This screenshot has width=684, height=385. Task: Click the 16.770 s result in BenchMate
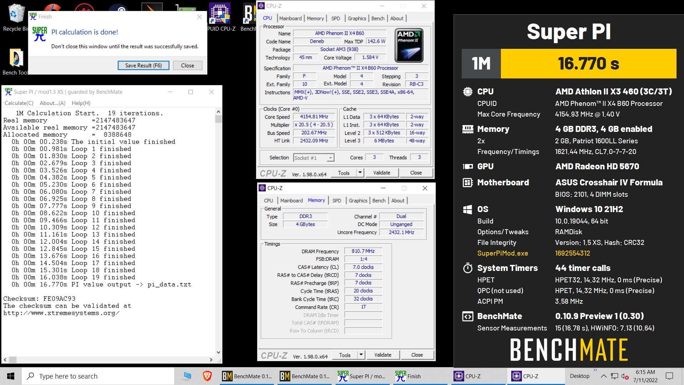click(588, 64)
